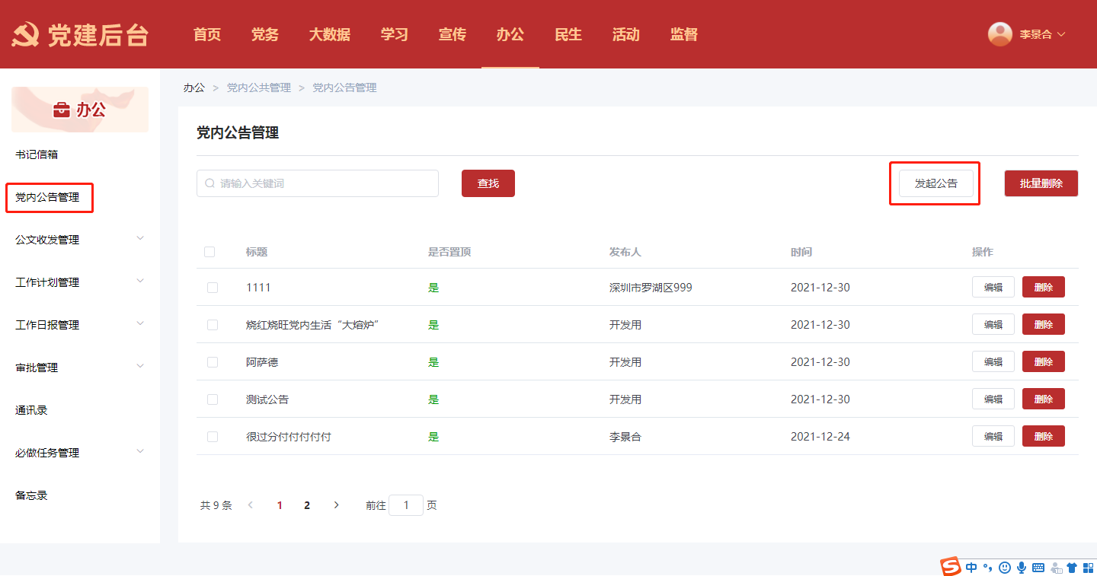Switch to the 大数据 top navigation tab
Screen dimensions: 1097x576
pyautogui.click(x=329, y=34)
